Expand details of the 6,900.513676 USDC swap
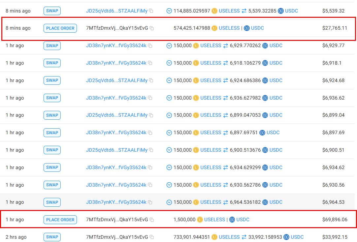This screenshot has height=242, width=357. tap(169, 150)
